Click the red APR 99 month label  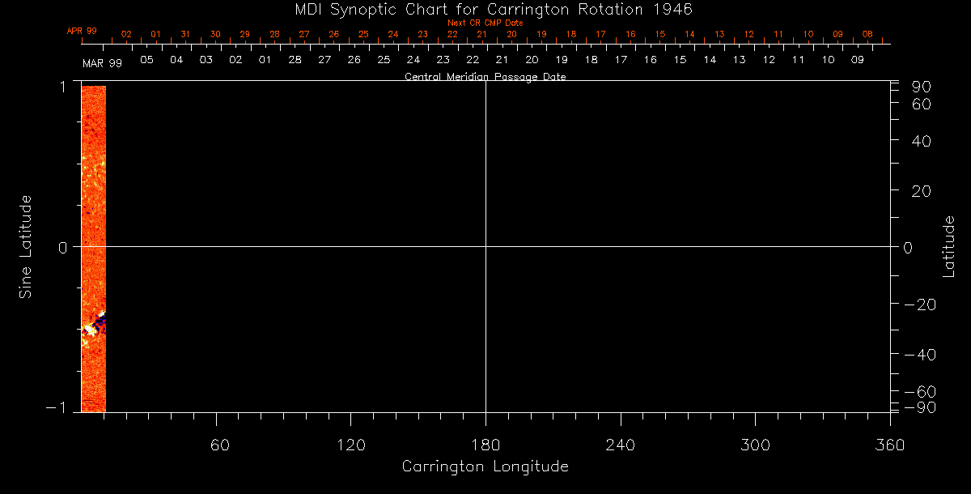82,31
